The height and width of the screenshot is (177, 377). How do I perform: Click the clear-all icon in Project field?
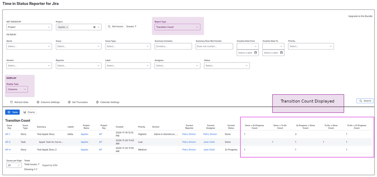click(x=94, y=27)
